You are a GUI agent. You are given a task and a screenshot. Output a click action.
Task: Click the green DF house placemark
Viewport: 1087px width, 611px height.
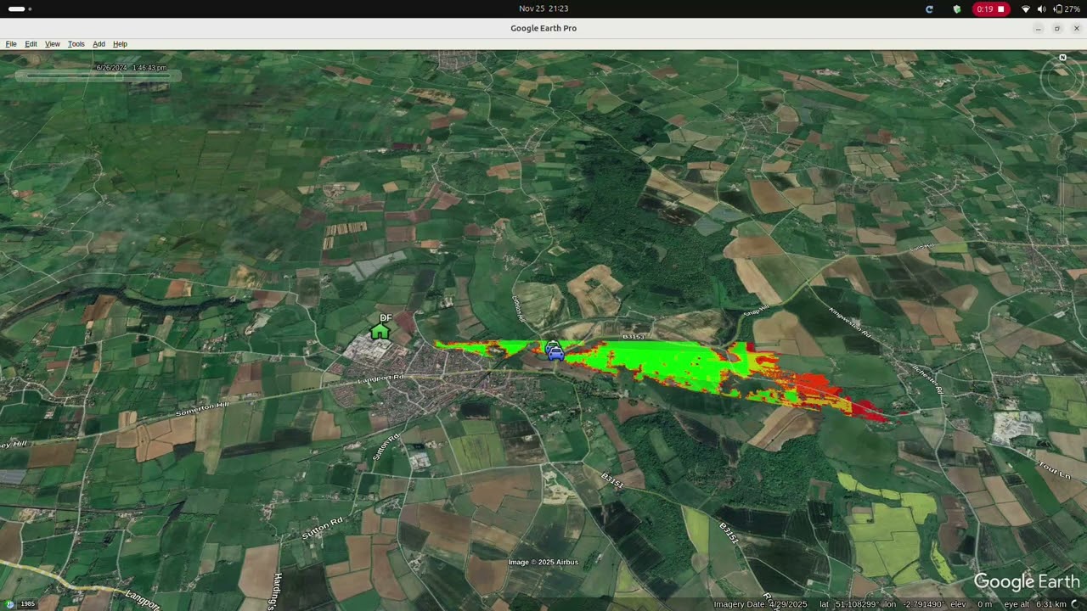coord(380,330)
